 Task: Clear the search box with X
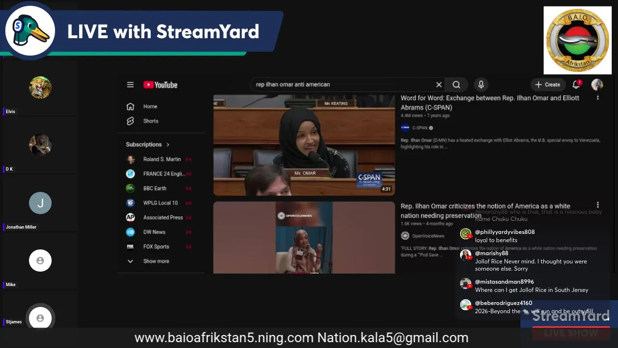point(439,85)
